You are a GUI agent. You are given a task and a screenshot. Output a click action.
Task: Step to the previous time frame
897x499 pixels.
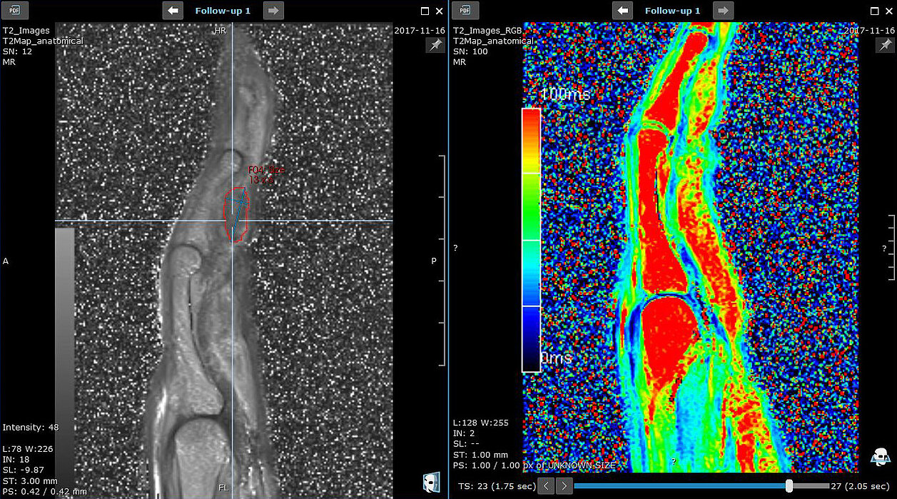click(546, 486)
